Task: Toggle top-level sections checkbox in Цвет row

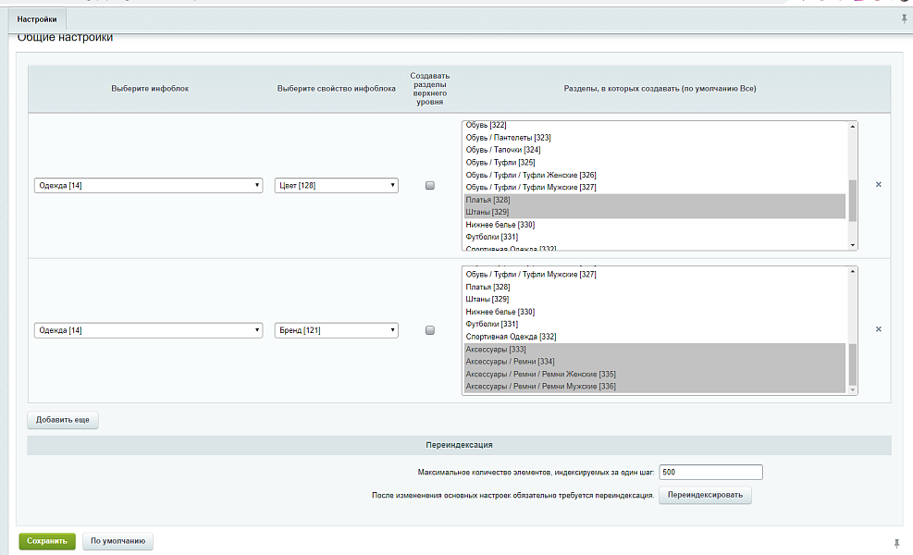Action: pos(429,186)
